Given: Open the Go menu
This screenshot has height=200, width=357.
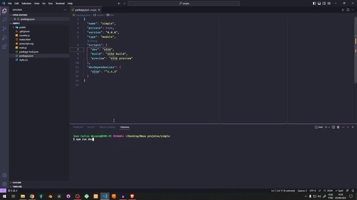Looking at the screenshot, I should [44, 3].
